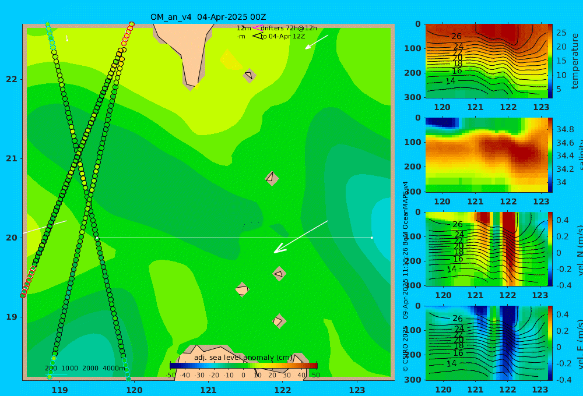Click the 'temperature' colorbar axis label

tap(575, 61)
